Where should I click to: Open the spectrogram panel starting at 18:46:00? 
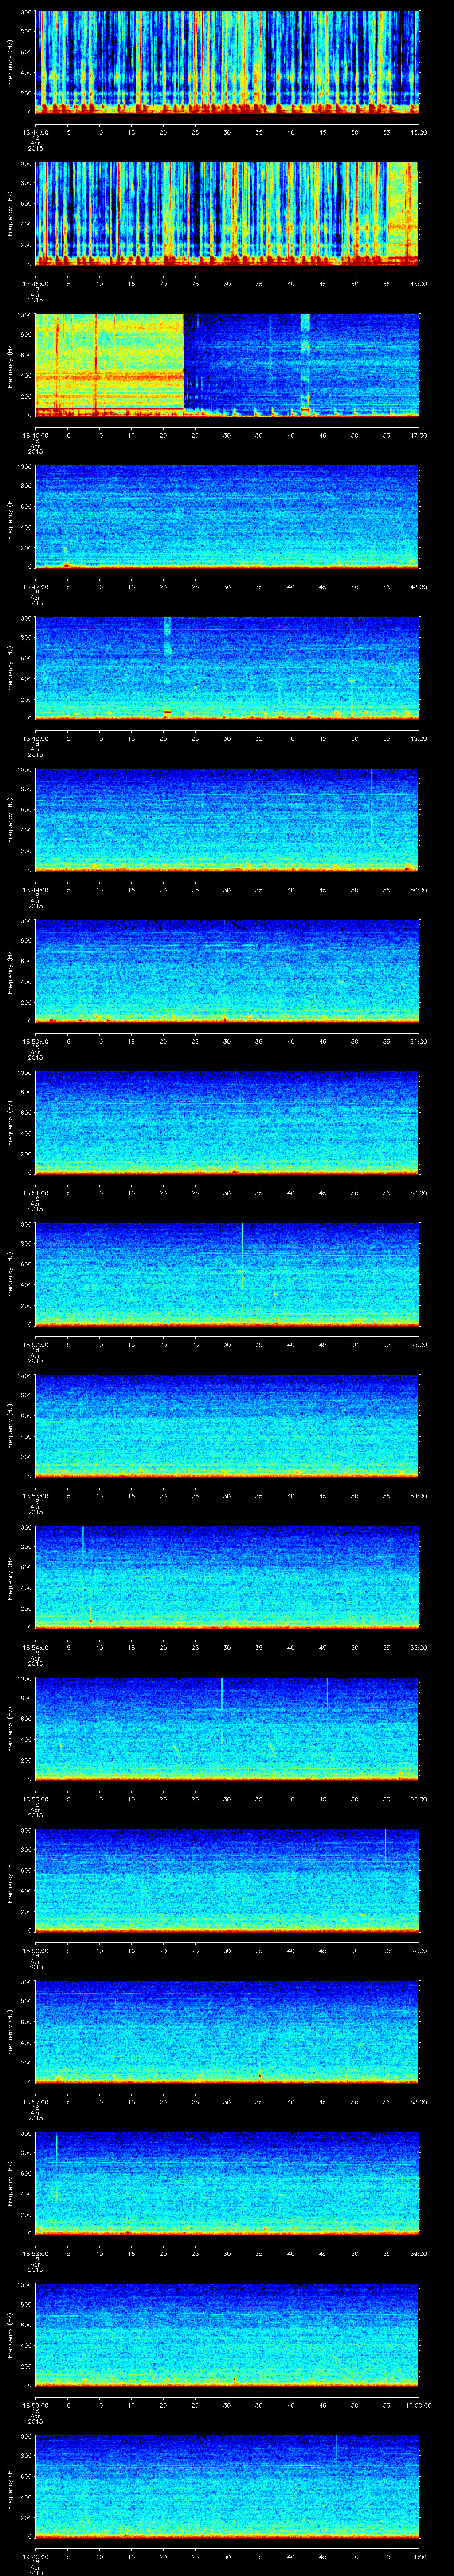(x=227, y=365)
